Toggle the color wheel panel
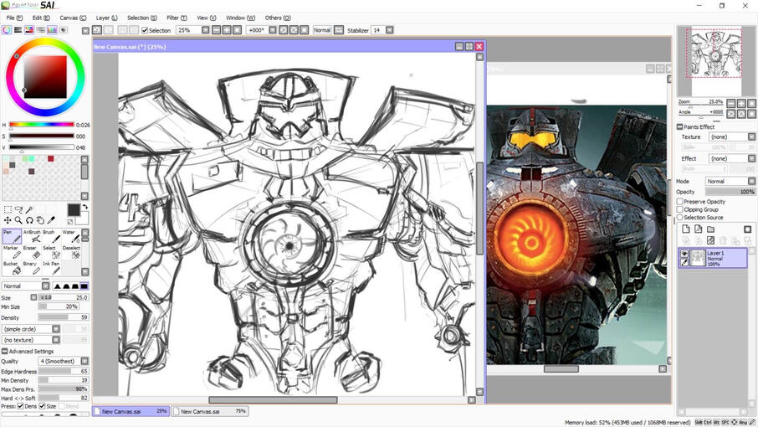This screenshot has width=758, height=427. [7, 30]
